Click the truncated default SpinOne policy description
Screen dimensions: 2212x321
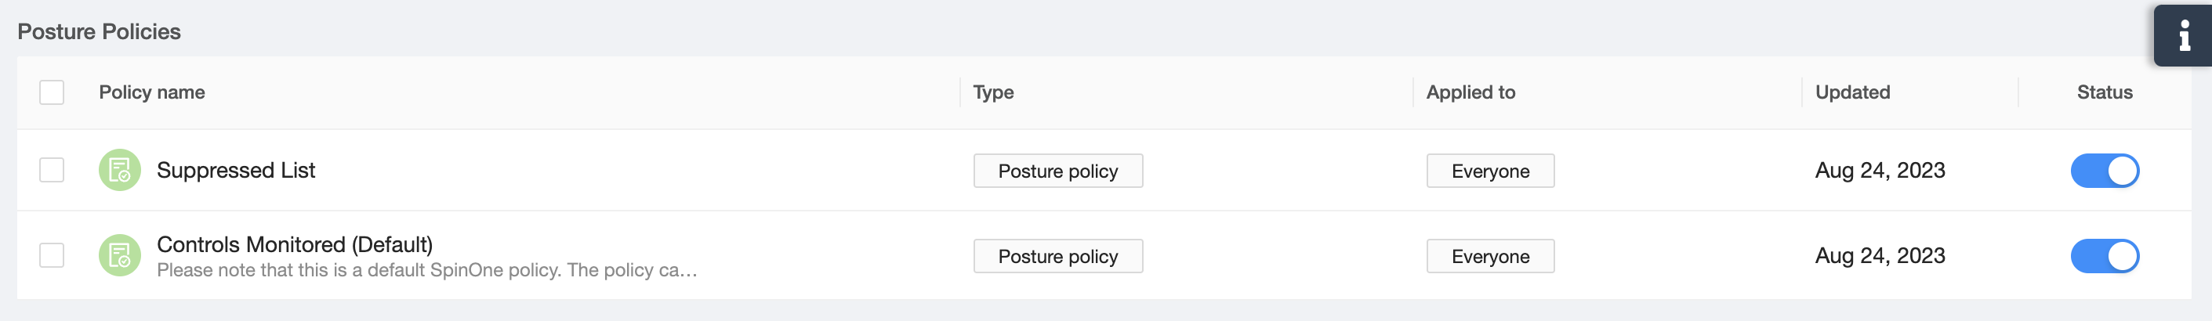coord(426,270)
